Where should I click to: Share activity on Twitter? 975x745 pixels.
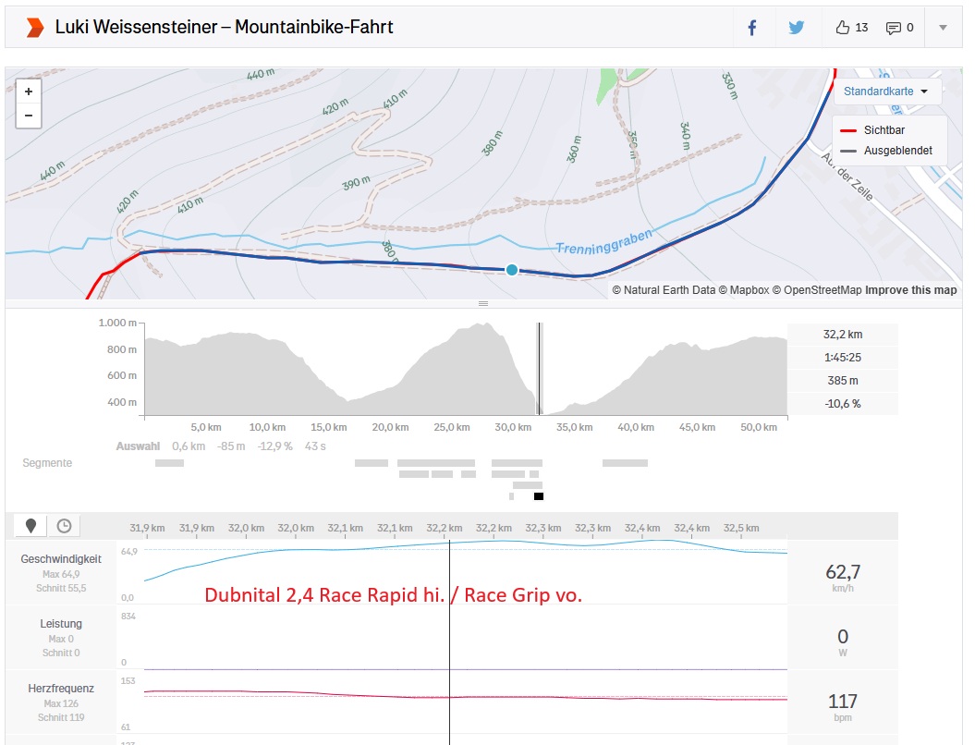pos(797,28)
